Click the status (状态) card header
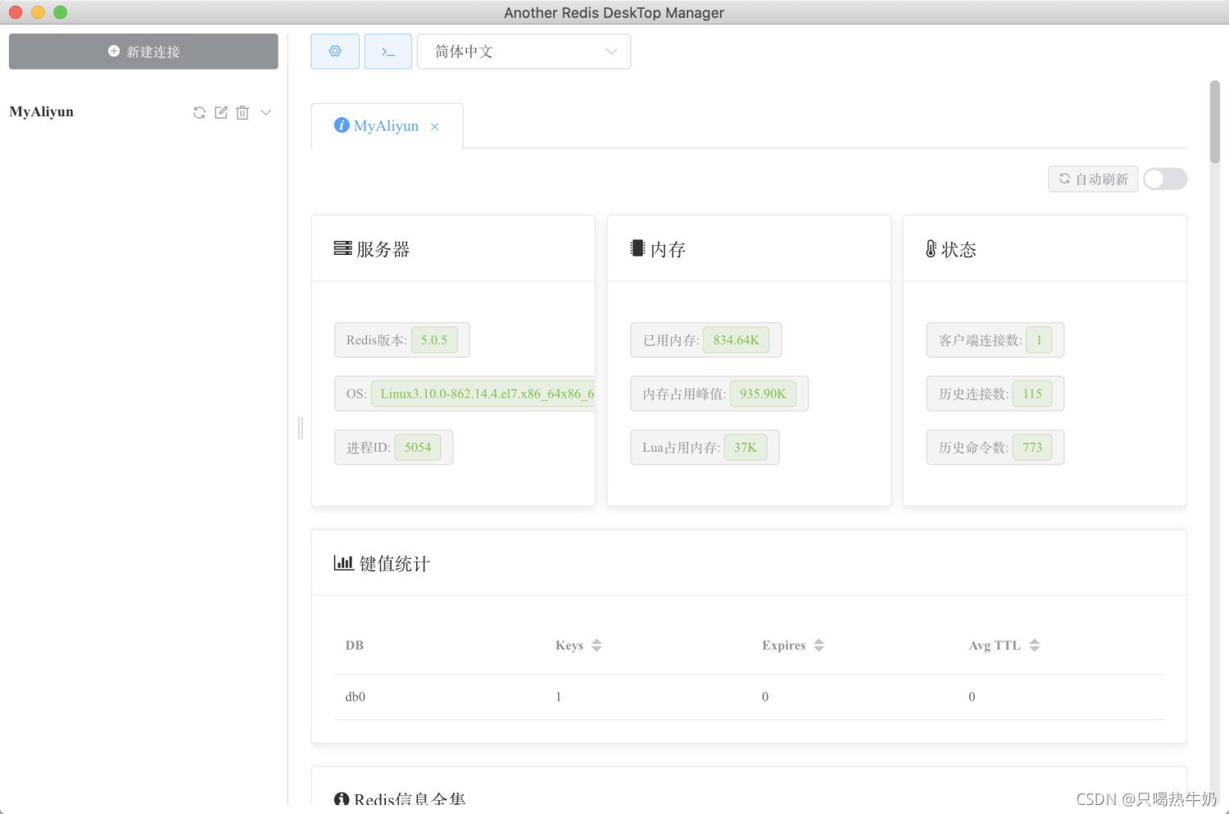Screen dimensions: 1229x814 (x=1045, y=249)
